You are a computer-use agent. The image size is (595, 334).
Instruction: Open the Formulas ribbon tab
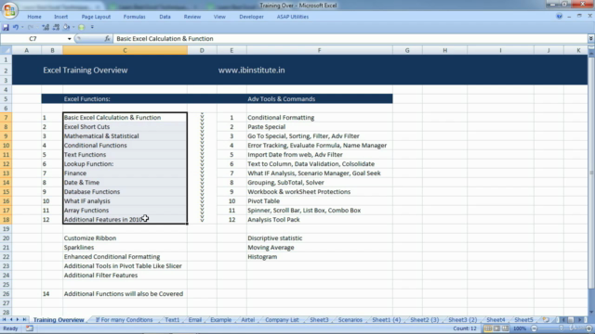point(134,17)
